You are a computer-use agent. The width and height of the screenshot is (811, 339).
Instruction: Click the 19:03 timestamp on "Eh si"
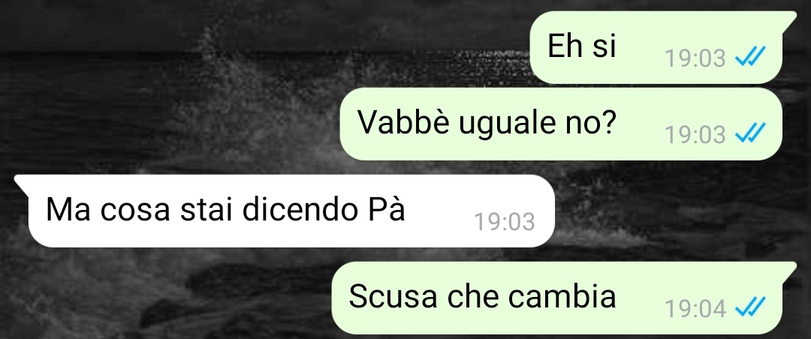(695, 58)
